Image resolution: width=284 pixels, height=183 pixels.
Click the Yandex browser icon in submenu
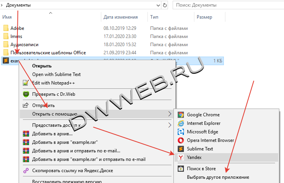click(x=180, y=157)
